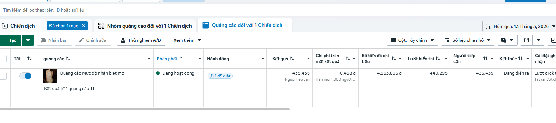Viewport: 556px width, 123px height.
Task: Sort by Số tiền đã chi tiêu arrows
Action: click(394, 58)
